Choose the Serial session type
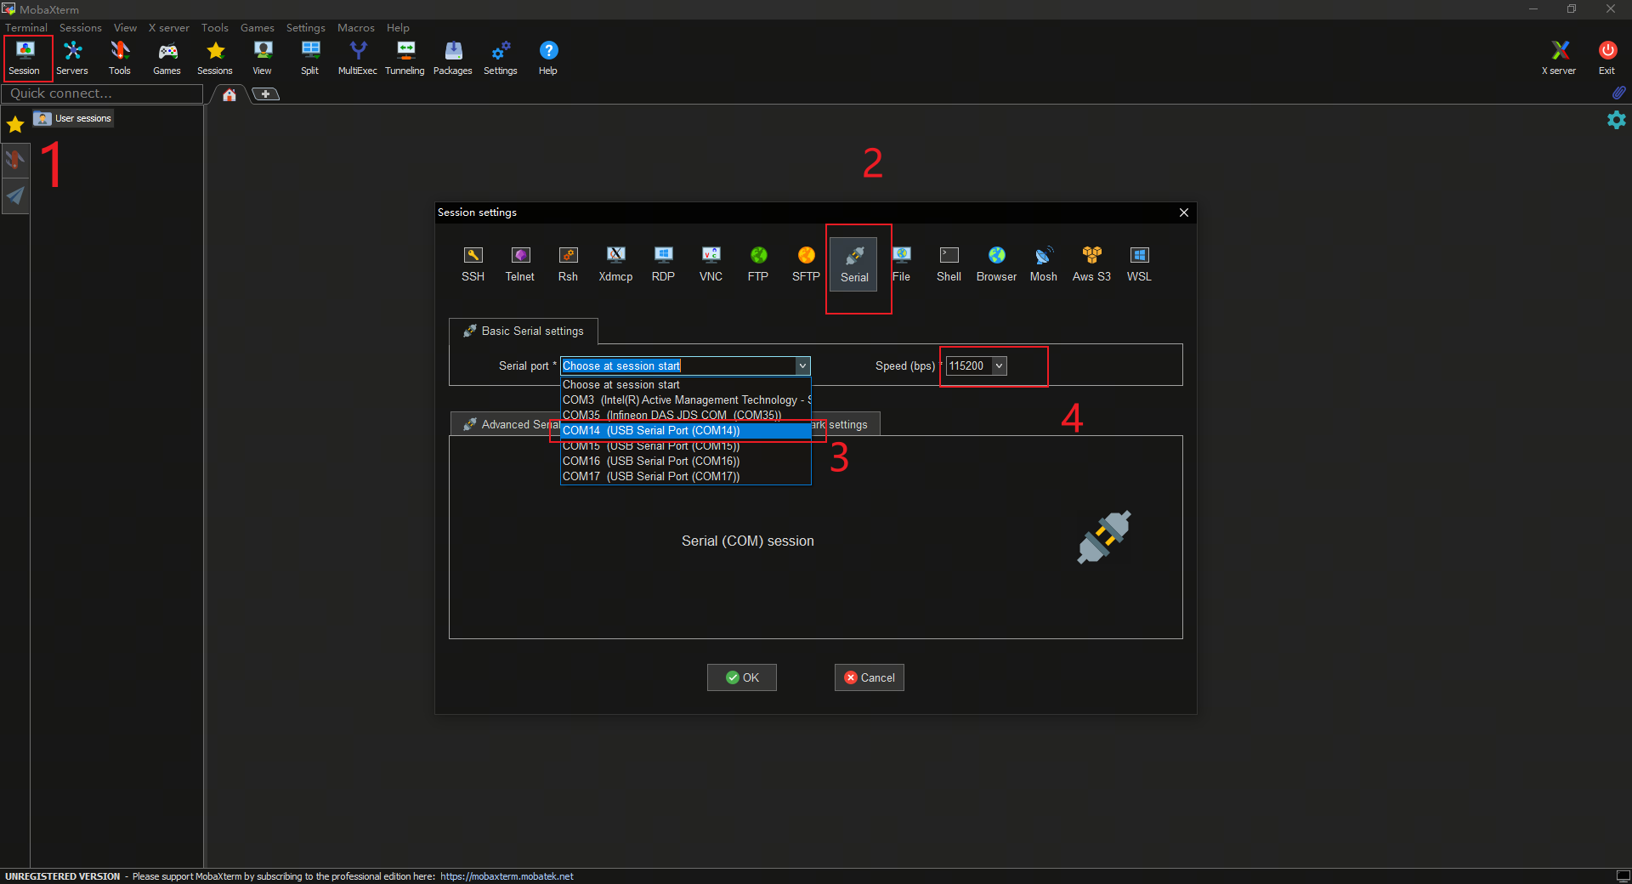This screenshot has height=884, width=1632. (x=854, y=265)
